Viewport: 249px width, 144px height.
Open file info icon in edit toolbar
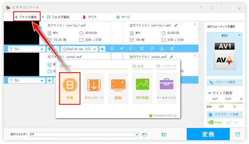(x=112, y=49)
